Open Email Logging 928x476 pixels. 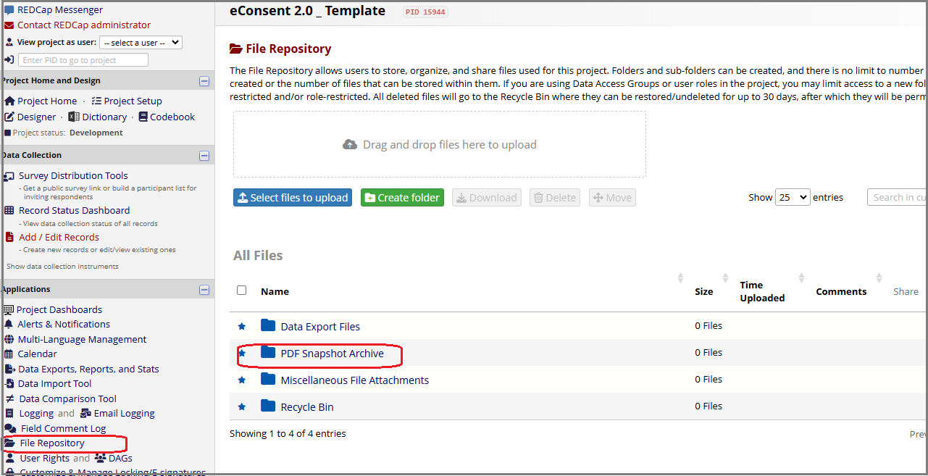[x=125, y=412]
